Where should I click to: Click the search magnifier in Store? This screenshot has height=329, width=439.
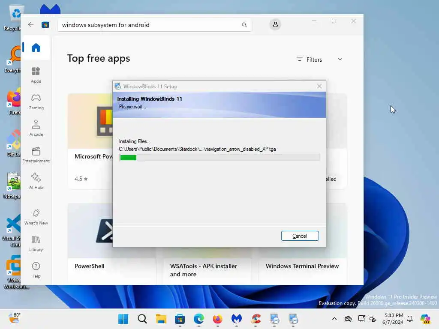pyautogui.click(x=244, y=25)
